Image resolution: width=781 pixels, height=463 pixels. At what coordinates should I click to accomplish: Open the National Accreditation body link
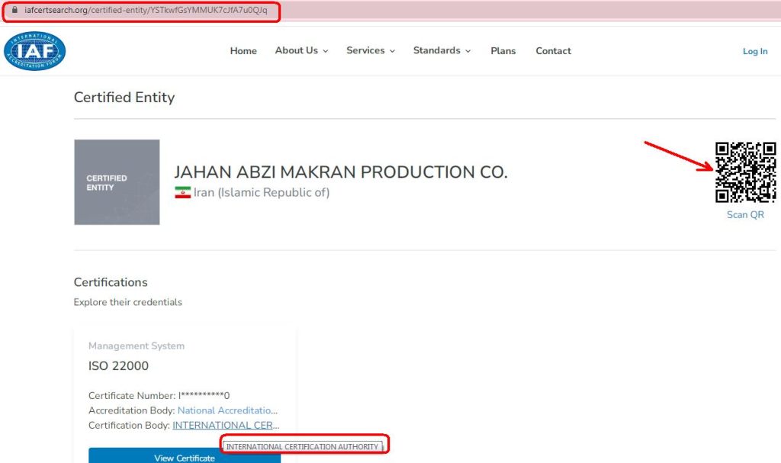tap(227, 410)
